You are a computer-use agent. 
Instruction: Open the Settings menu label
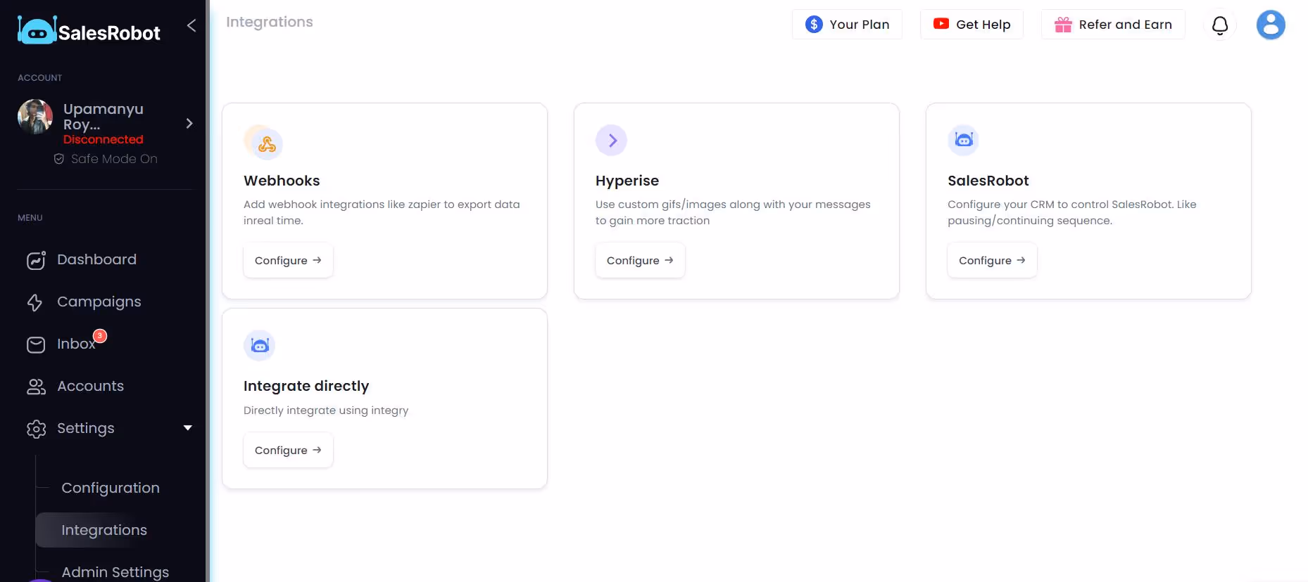[x=86, y=428]
